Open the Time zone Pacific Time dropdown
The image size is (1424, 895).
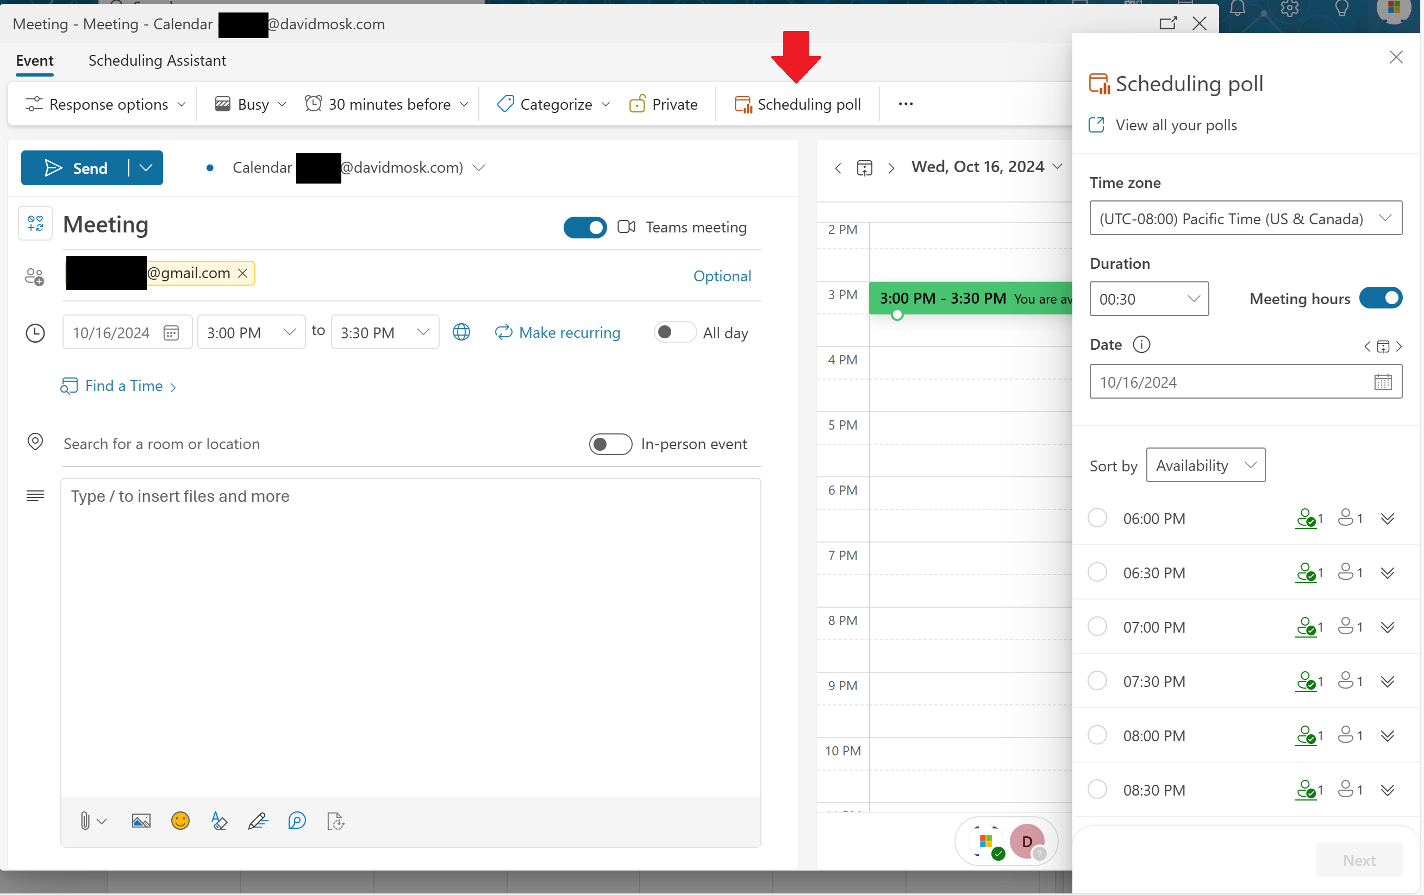[1245, 218]
